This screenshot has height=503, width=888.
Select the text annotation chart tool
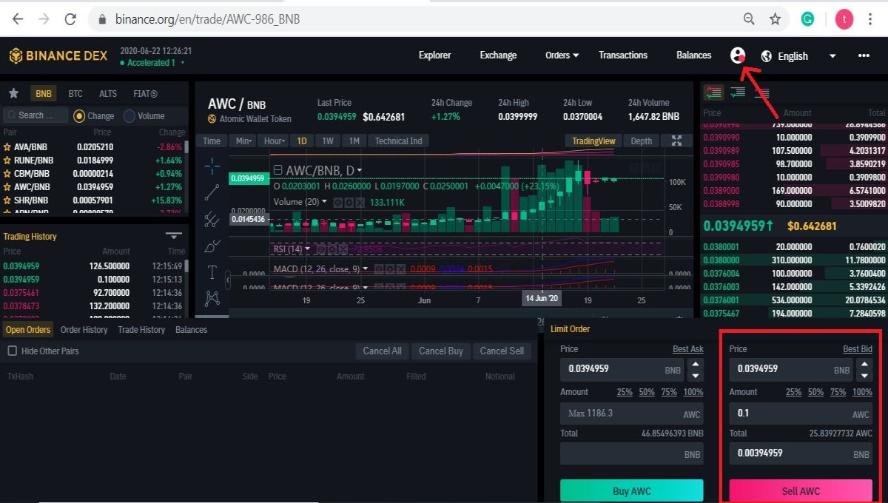tap(212, 272)
